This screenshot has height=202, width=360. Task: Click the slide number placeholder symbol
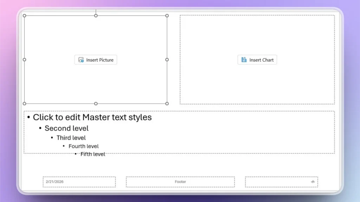tap(313, 182)
